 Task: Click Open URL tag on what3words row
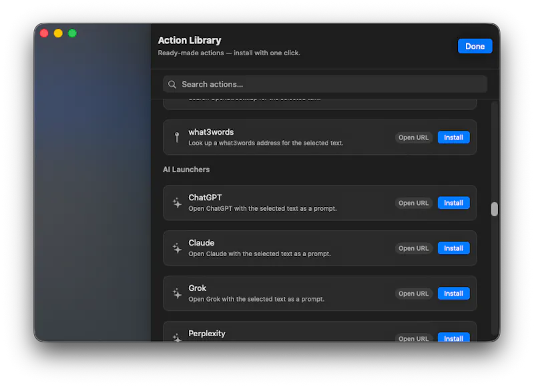pos(413,137)
